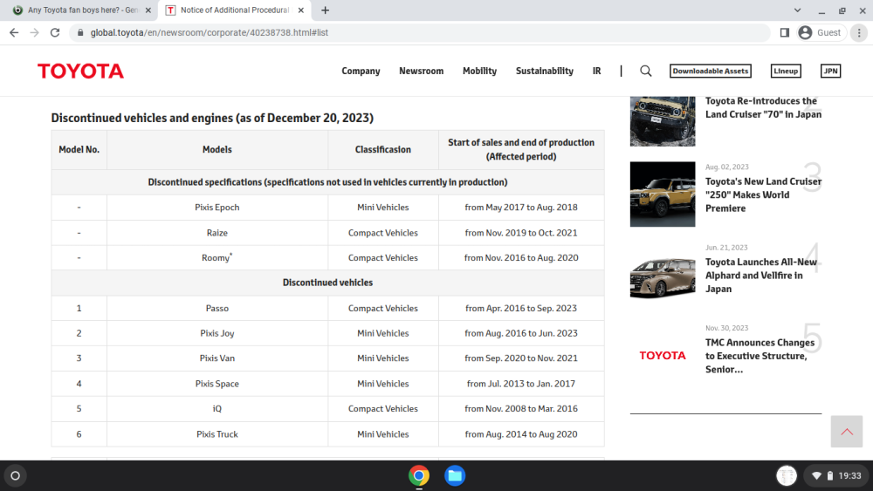Click the 'iQ' model cell
Image resolution: width=873 pixels, height=491 pixels.
tap(217, 409)
